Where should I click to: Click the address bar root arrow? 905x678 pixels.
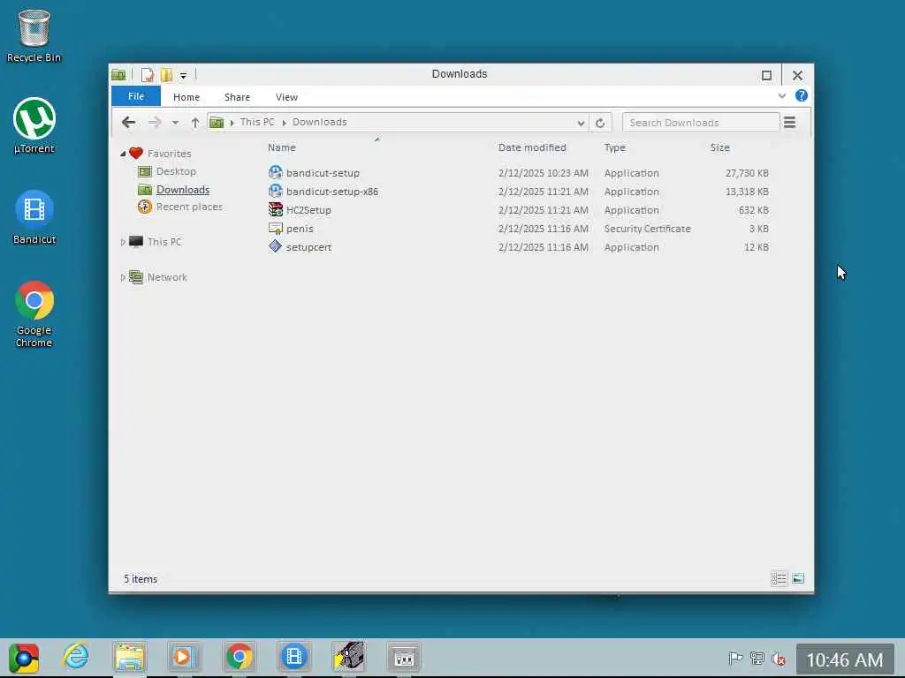pyautogui.click(x=232, y=123)
